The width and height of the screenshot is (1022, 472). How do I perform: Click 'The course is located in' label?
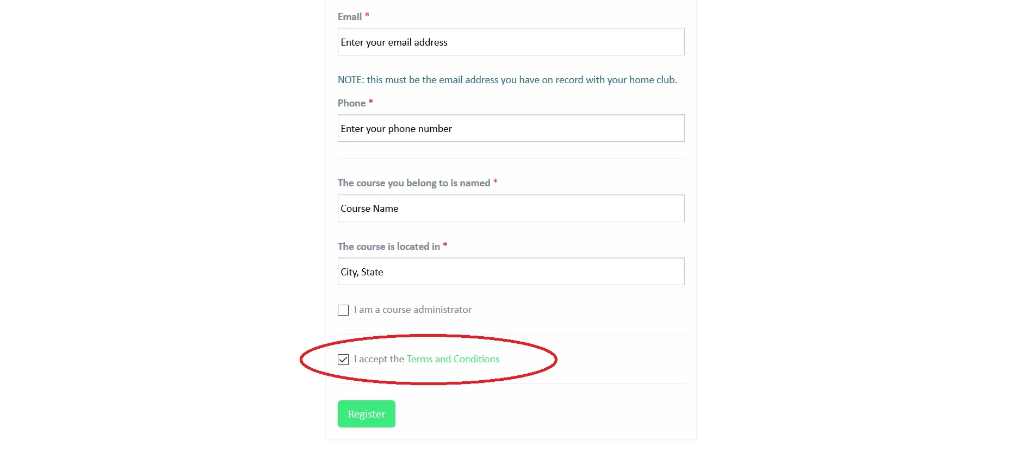pos(389,247)
